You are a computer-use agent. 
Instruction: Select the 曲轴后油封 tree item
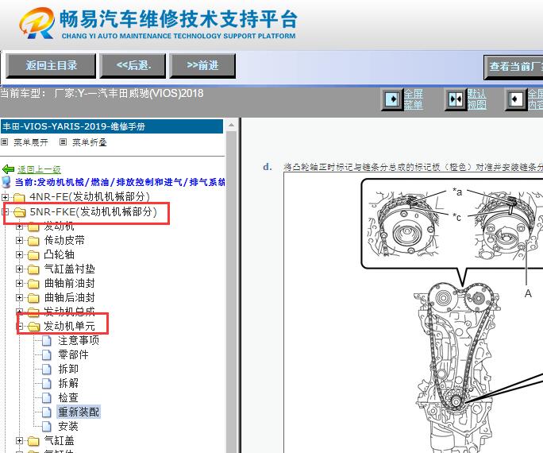pos(70,297)
